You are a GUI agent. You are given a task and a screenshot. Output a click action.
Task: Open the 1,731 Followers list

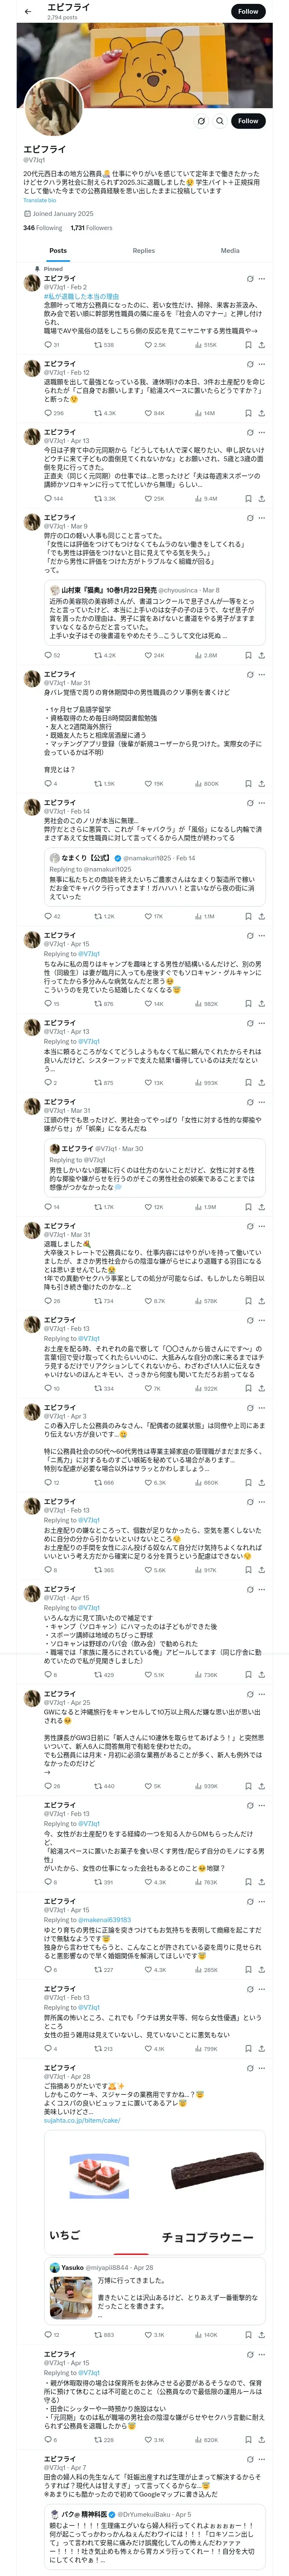click(92, 228)
